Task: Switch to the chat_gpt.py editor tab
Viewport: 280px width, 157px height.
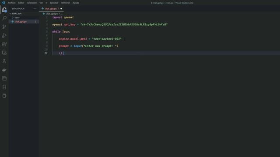Action: click(52, 9)
